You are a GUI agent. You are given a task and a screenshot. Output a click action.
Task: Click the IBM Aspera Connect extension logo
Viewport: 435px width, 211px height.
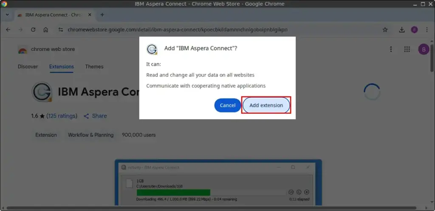[42, 92]
